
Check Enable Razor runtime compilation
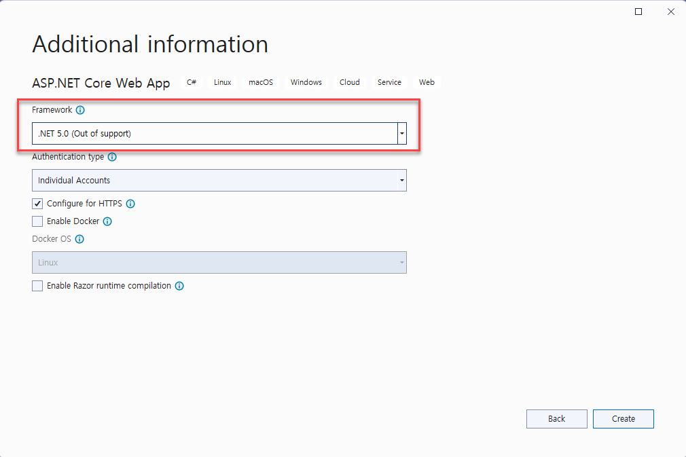(x=37, y=286)
